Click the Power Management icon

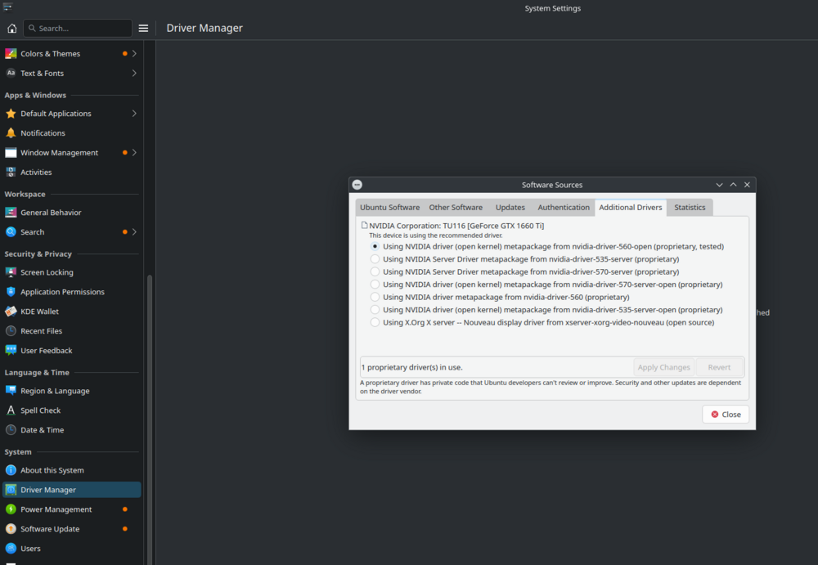pyautogui.click(x=11, y=509)
